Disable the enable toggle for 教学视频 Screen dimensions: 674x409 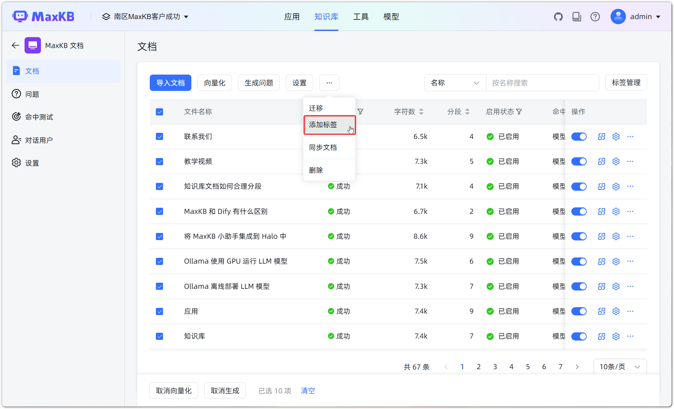click(579, 161)
